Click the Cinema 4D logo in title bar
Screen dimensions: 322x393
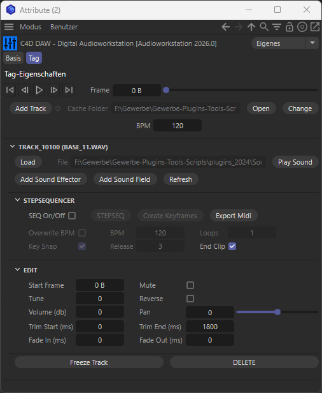click(x=11, y=10)
